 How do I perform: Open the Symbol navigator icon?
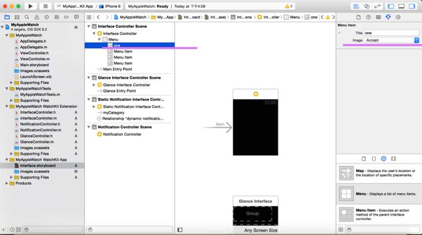click(x=17, y=17)
